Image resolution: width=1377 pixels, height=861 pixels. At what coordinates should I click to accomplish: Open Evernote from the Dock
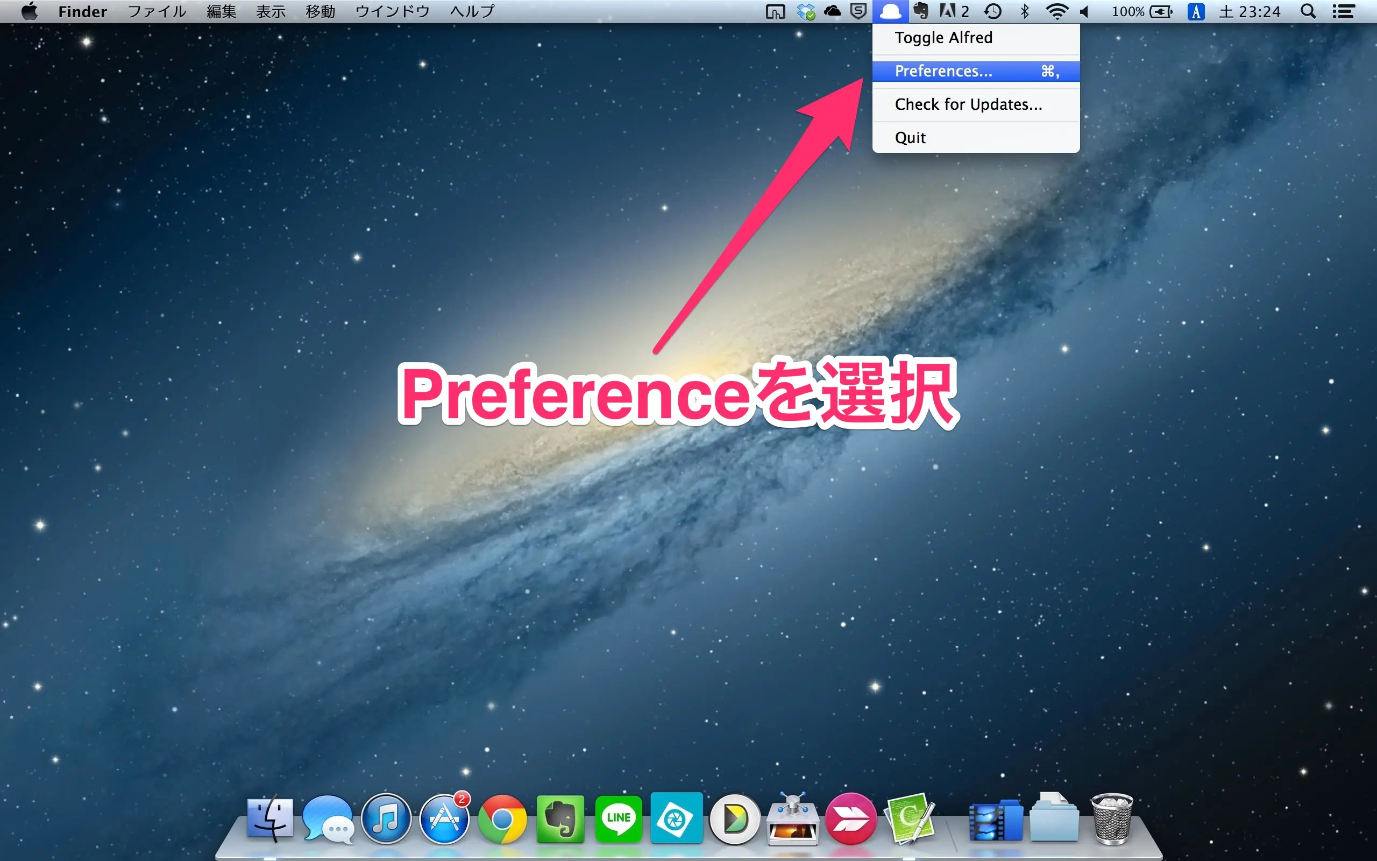560,819
